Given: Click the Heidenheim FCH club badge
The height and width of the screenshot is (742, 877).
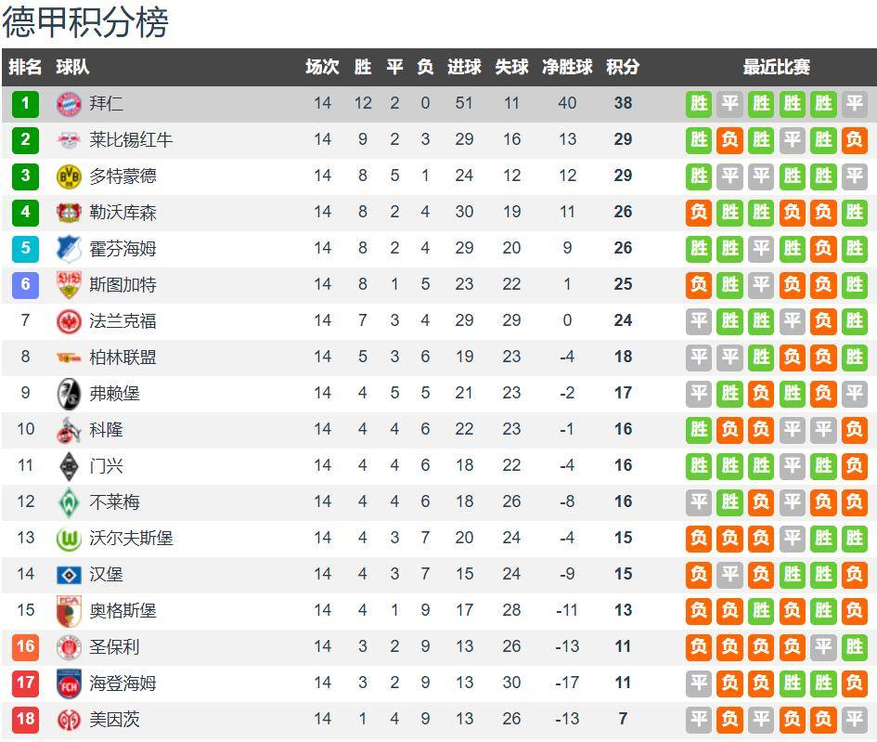Looking at the screenshot, I should tap(69, 683).
